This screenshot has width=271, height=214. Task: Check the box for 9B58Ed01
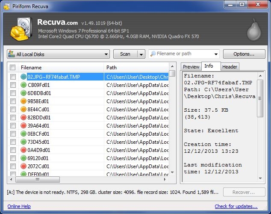(13, 101)
